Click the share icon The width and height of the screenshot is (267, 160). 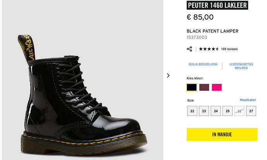(189, 49)
